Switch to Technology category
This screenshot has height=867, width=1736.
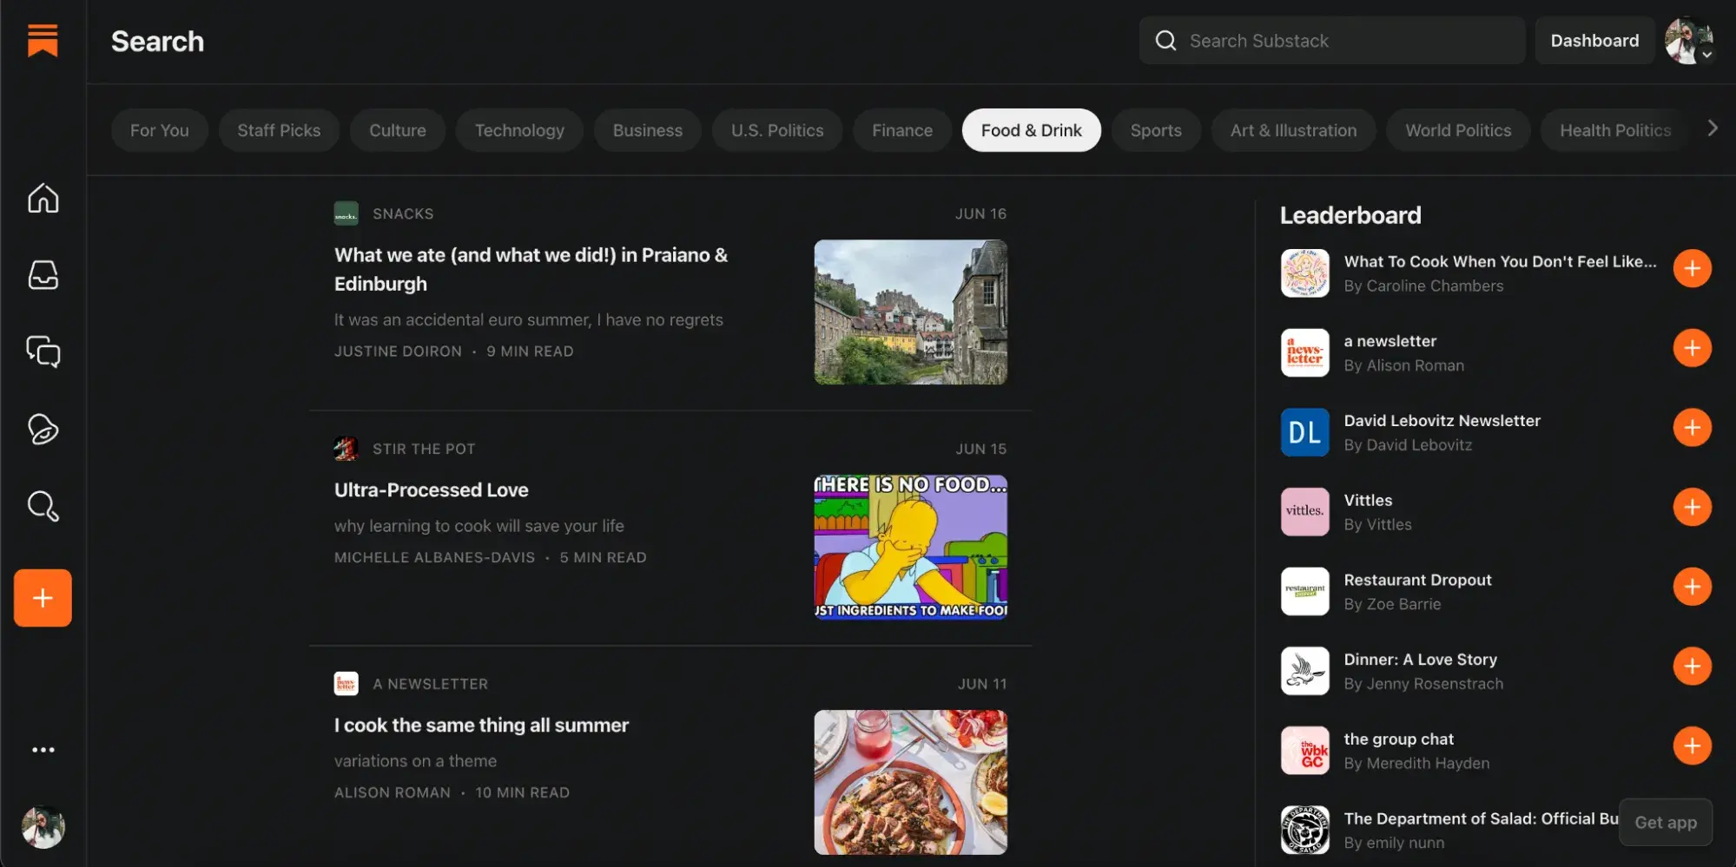pyautogui.click(x=519, y=130)
